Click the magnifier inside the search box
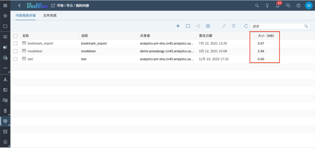The width and height of the screenshot is (315, 148). pos(306,26)
